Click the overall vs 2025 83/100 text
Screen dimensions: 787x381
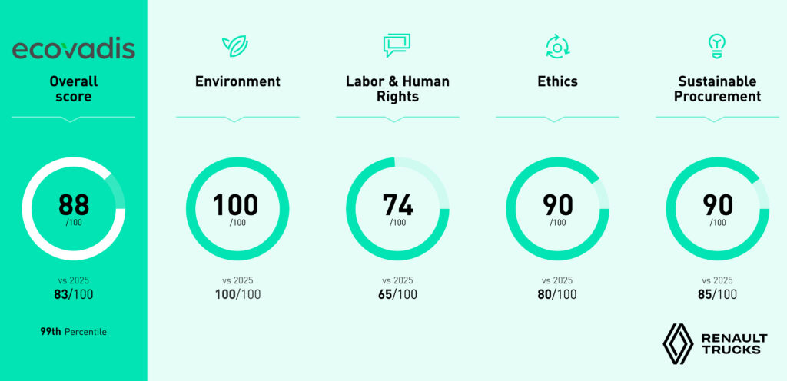[74, 288]
